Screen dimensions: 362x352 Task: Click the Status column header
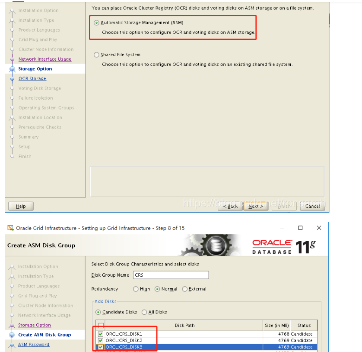pos(304,326)
